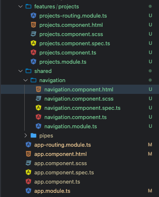159x197 pixels.
Task: Click the pipes folder icon
Action: [x=33, y=135]
